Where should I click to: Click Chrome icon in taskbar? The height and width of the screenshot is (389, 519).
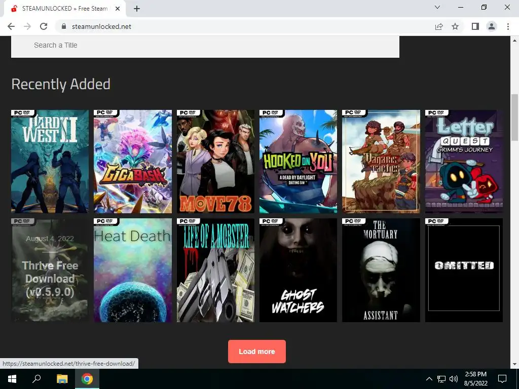[x=87, y=379]
